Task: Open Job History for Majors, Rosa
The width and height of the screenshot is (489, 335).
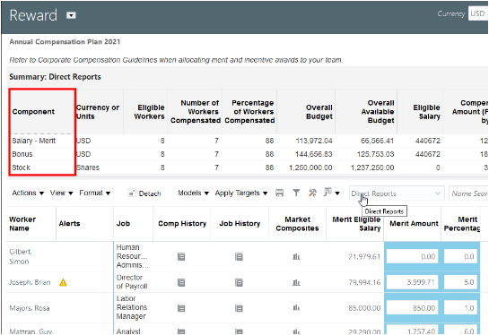Action: coord(239,308)
